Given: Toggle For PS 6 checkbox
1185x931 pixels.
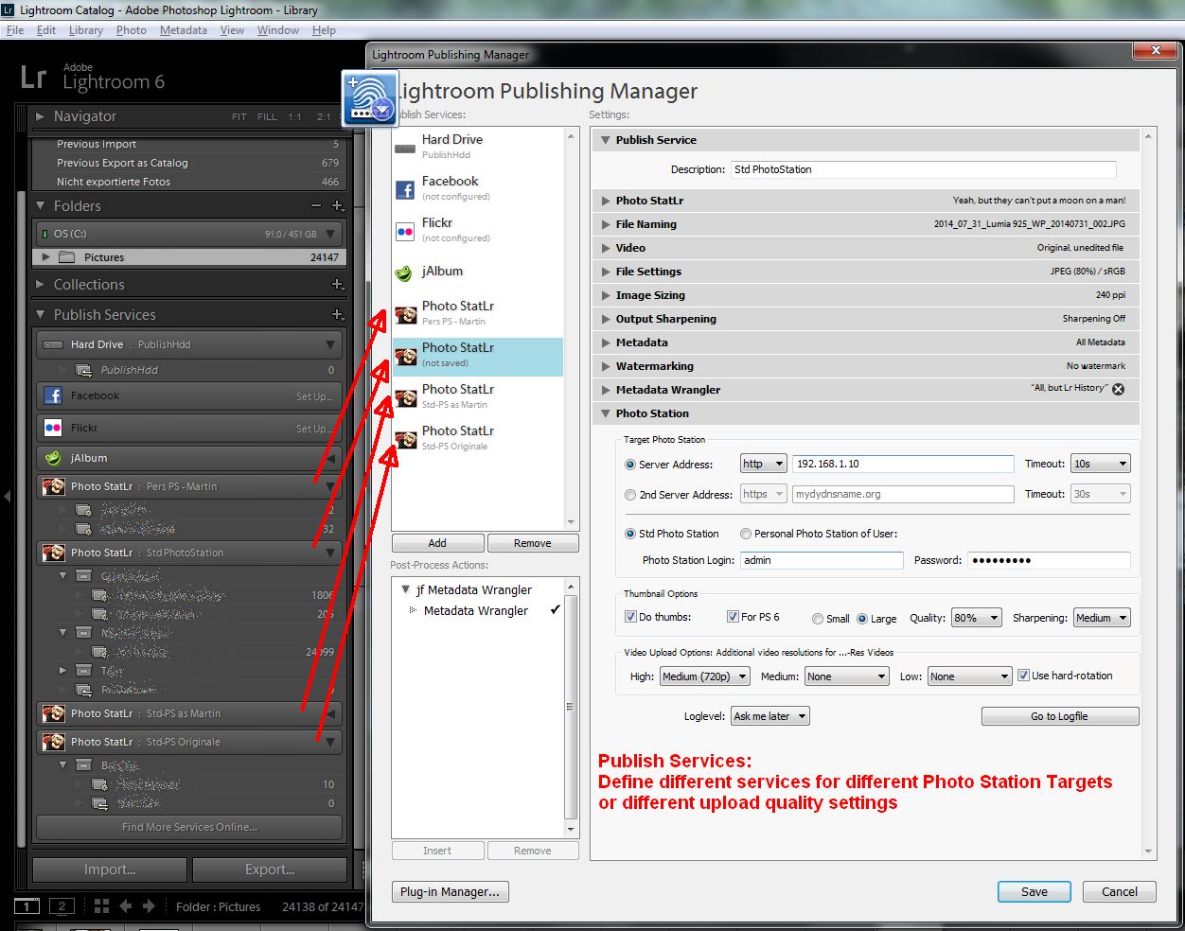Looking at the screenshot, I should click(x=733, y=617).
